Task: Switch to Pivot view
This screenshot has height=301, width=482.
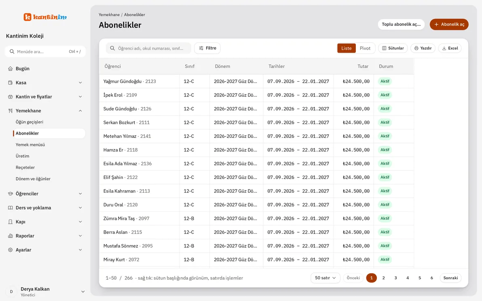Action: pos(365,48)
